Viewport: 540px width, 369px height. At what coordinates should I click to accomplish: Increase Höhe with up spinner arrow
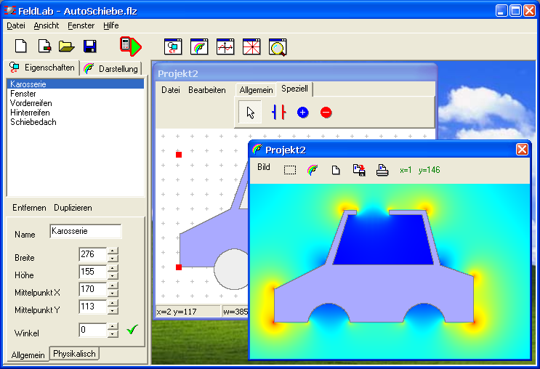tap(113, 269)
